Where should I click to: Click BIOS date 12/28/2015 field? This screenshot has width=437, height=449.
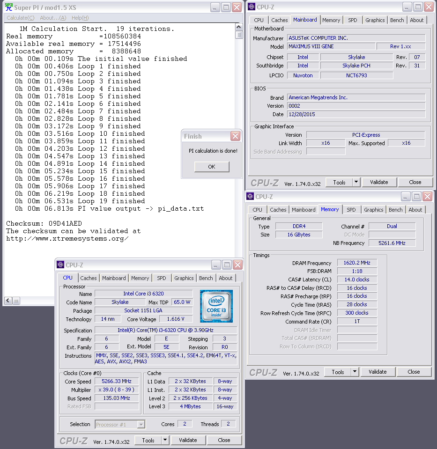click(x=356, y=114)
